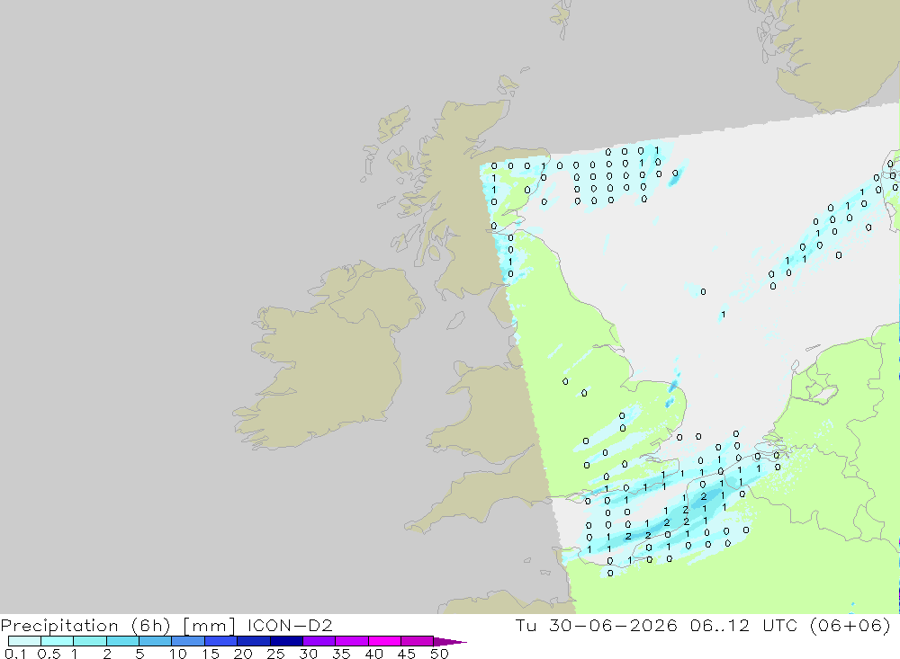Click the dark blue 20–25 legend swatch
Screen dimensions: 900x659
click(253, 641)
